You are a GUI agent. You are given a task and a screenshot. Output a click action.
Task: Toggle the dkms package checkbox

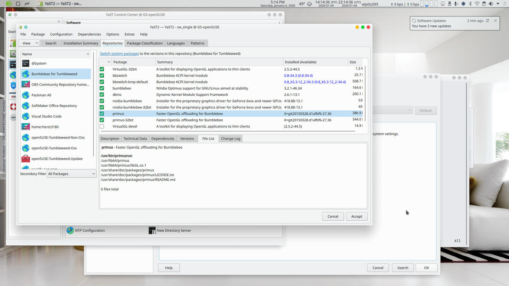pos(102,95)
